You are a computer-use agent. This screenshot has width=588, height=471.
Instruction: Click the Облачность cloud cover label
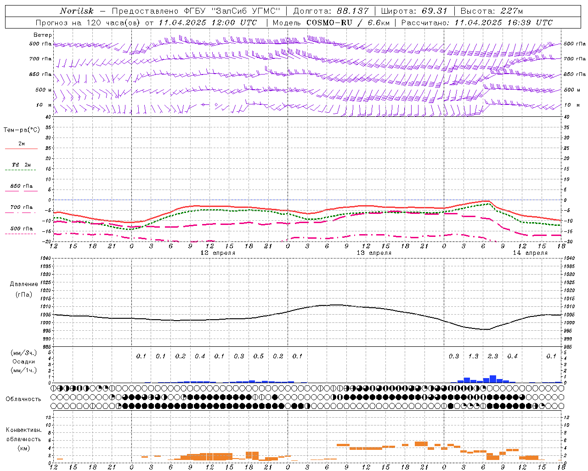(x=23, y=399)
